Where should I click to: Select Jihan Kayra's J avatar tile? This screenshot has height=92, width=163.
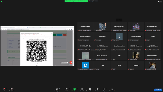(x=119, y=36)
